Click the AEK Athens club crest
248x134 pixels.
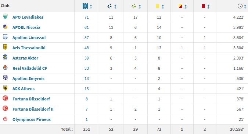click(5, 88)
